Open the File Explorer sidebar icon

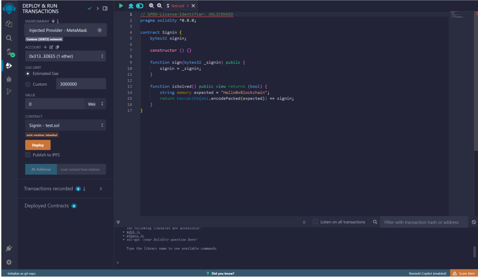pos(9,24)
